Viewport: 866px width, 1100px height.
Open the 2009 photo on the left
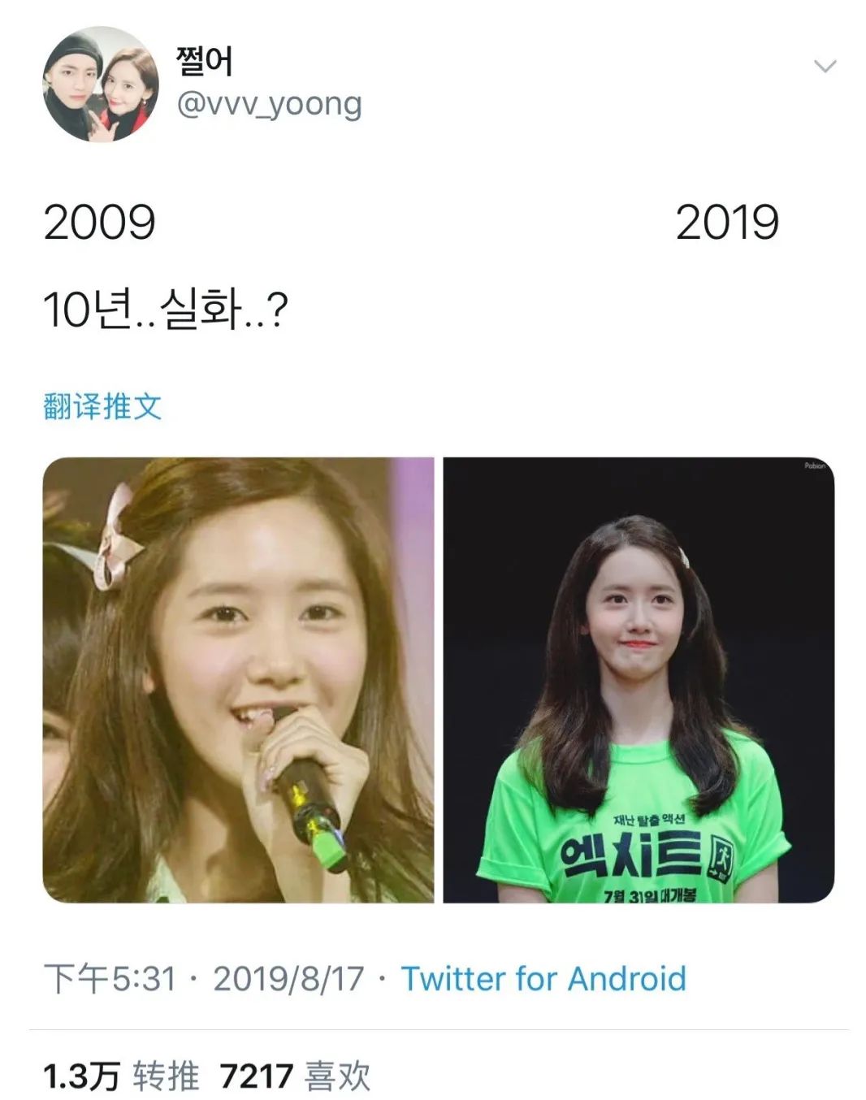pos(238,679)
